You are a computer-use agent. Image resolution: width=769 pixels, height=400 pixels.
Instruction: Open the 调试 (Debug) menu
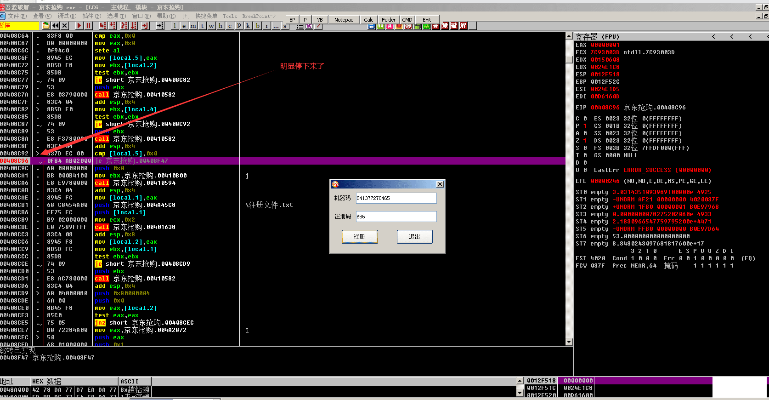pyautogui.click(x=67, y=16)
